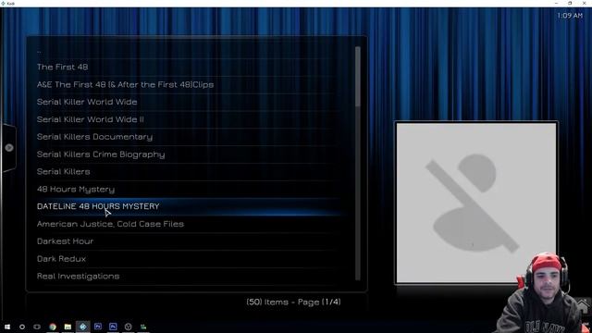Launch Chrome from the taskbar
Viewport: 592px width, 333px height.
click(x=53, y=327)
